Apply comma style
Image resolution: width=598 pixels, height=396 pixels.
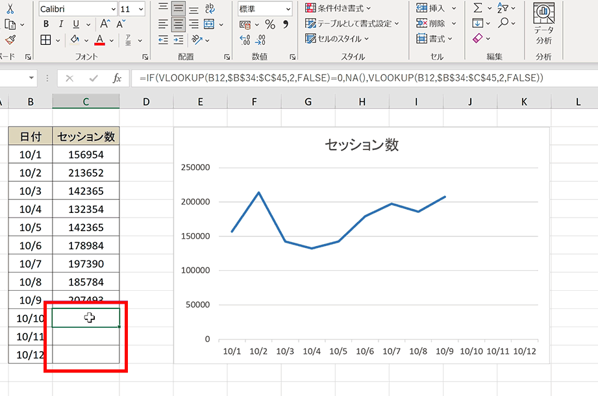[x=285, y=25]
